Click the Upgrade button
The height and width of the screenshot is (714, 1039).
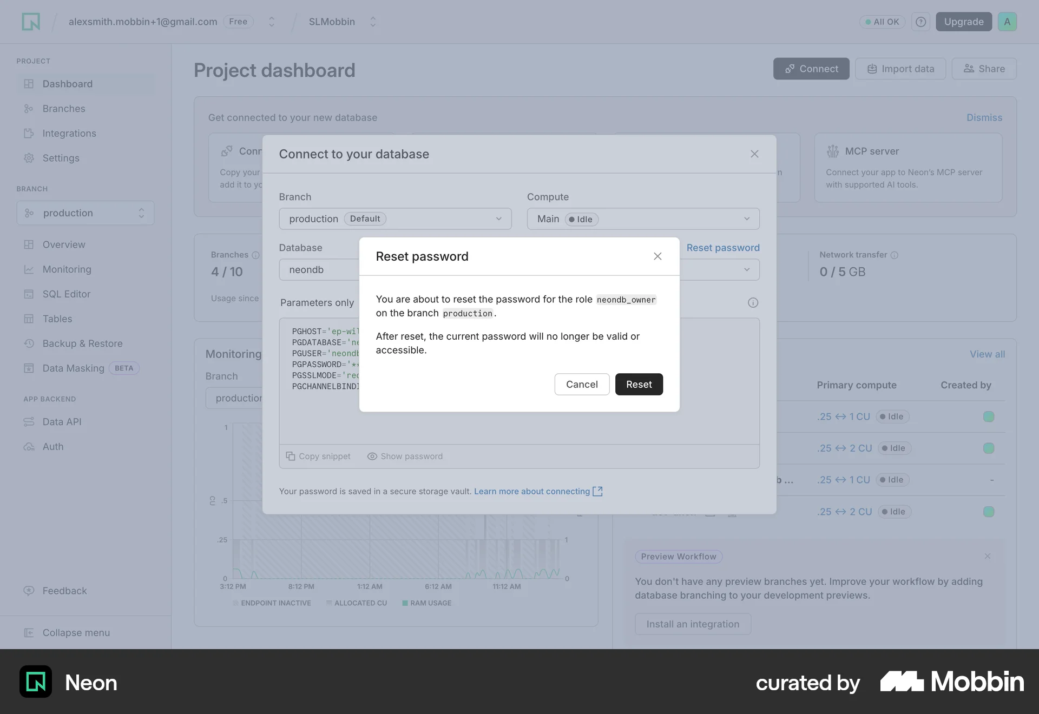[x=964, y=22]
